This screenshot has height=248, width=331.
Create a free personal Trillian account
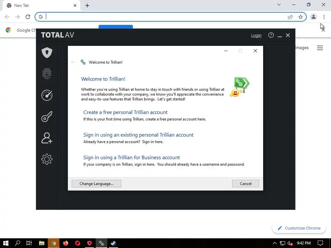125,112
